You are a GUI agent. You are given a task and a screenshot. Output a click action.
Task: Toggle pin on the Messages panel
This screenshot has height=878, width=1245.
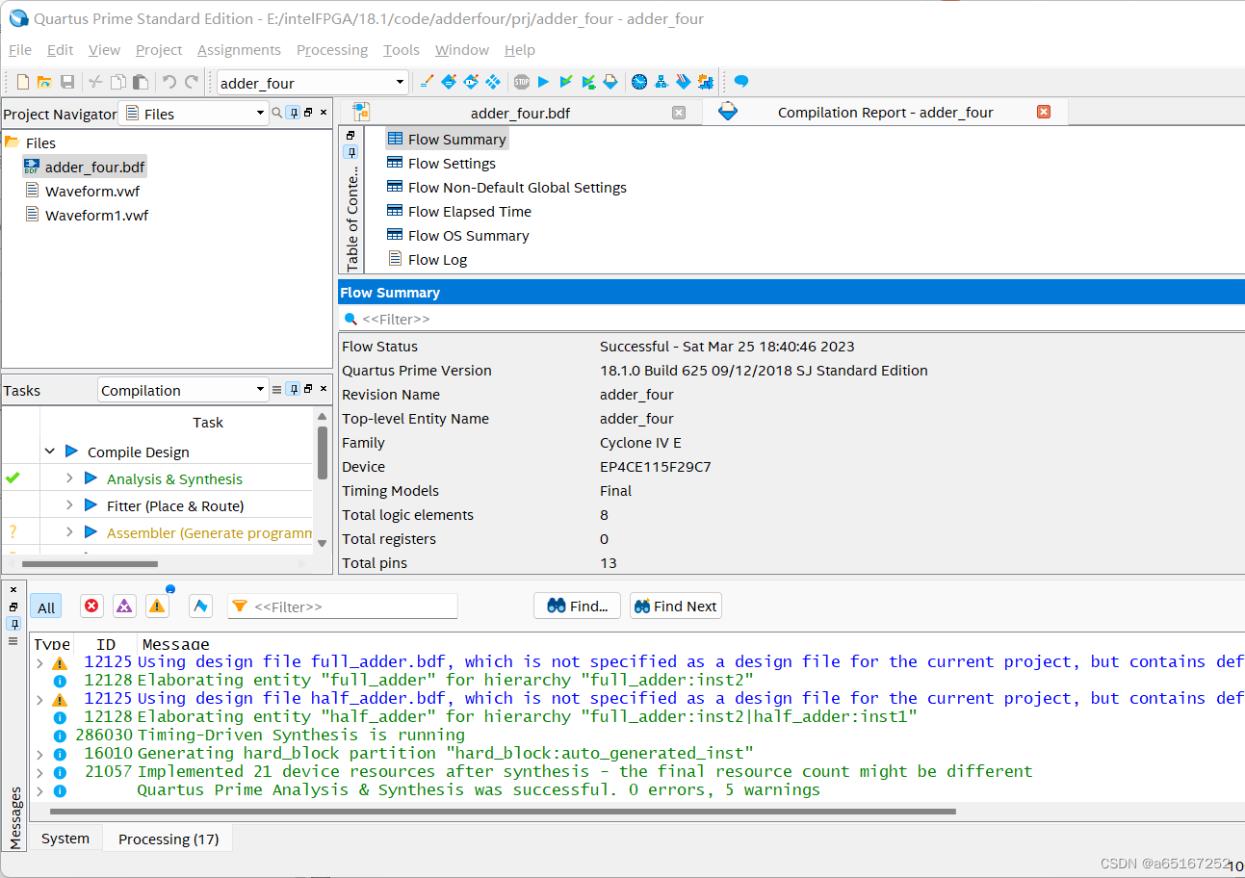[13, 623]
